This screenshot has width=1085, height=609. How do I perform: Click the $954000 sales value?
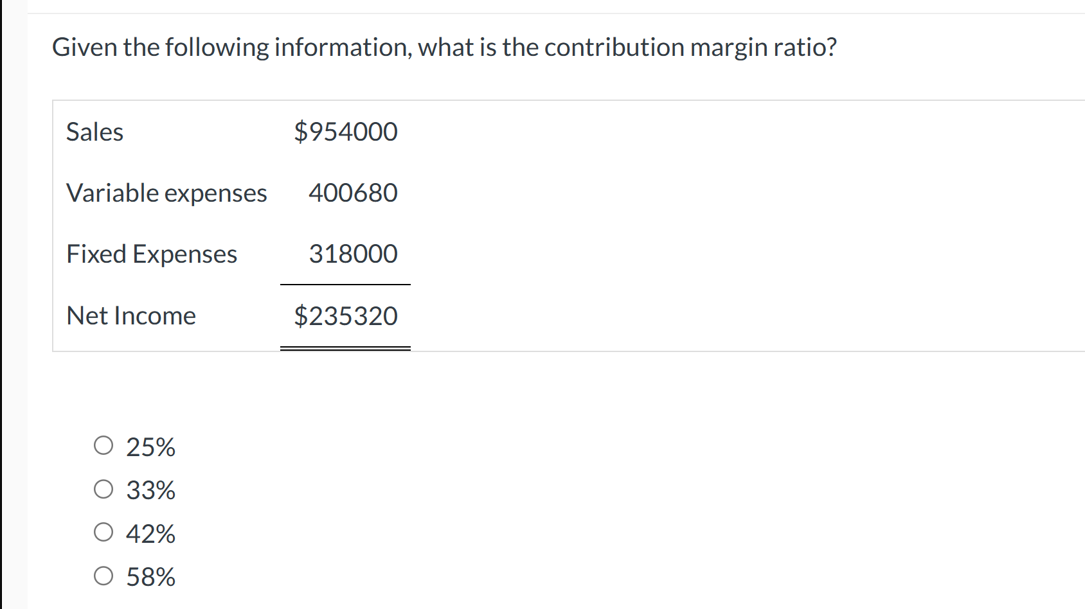click(346, 132)
